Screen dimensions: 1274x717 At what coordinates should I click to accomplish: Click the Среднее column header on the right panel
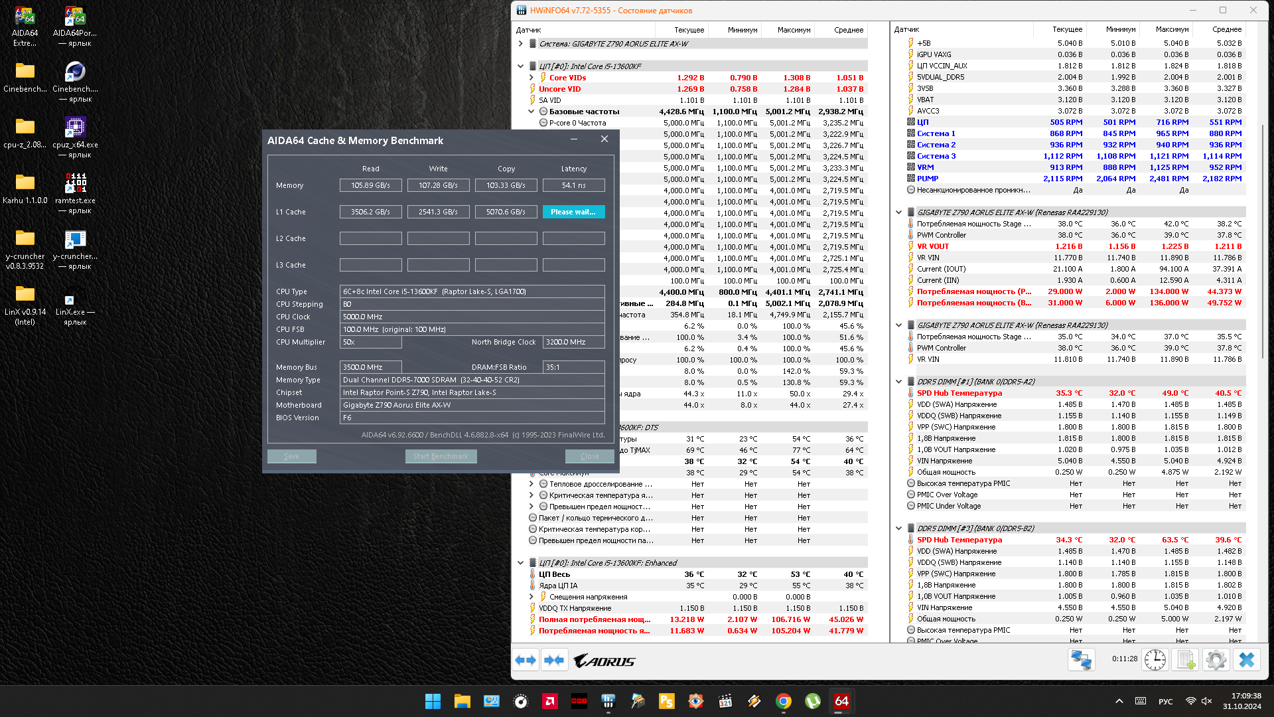[x=1226, y=29]
